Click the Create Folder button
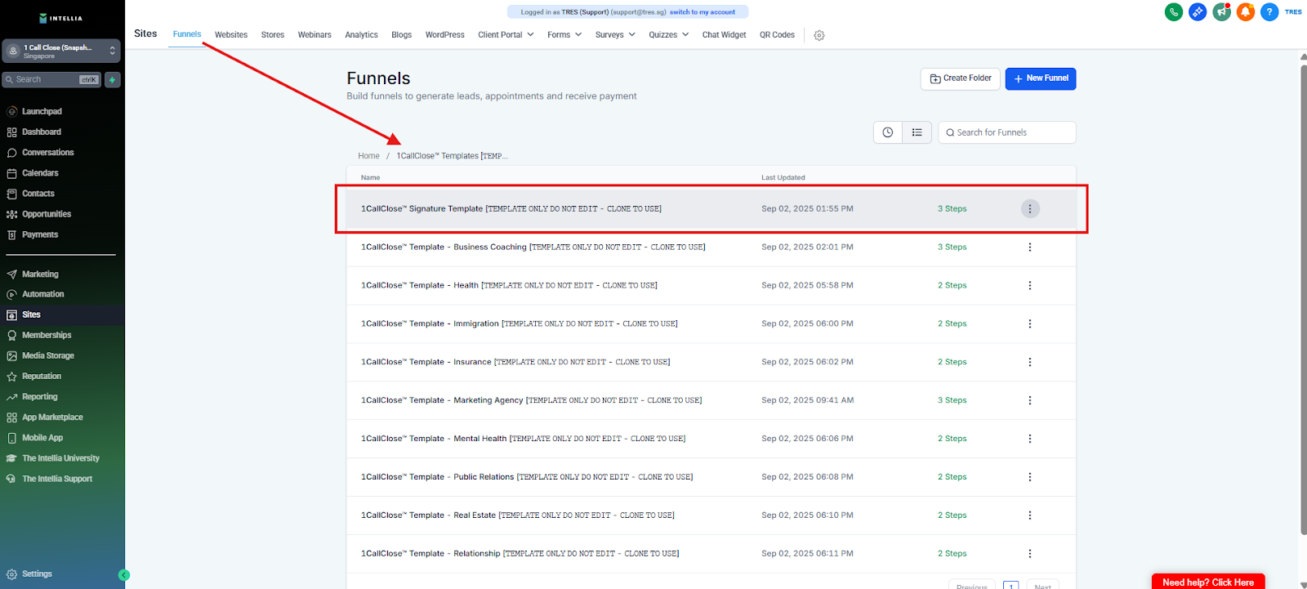The height and width of the screenshot is (589, 1307). tap(961, 78)
